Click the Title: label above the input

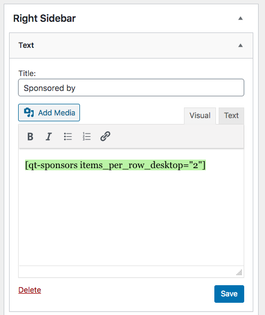pos(27,73)
